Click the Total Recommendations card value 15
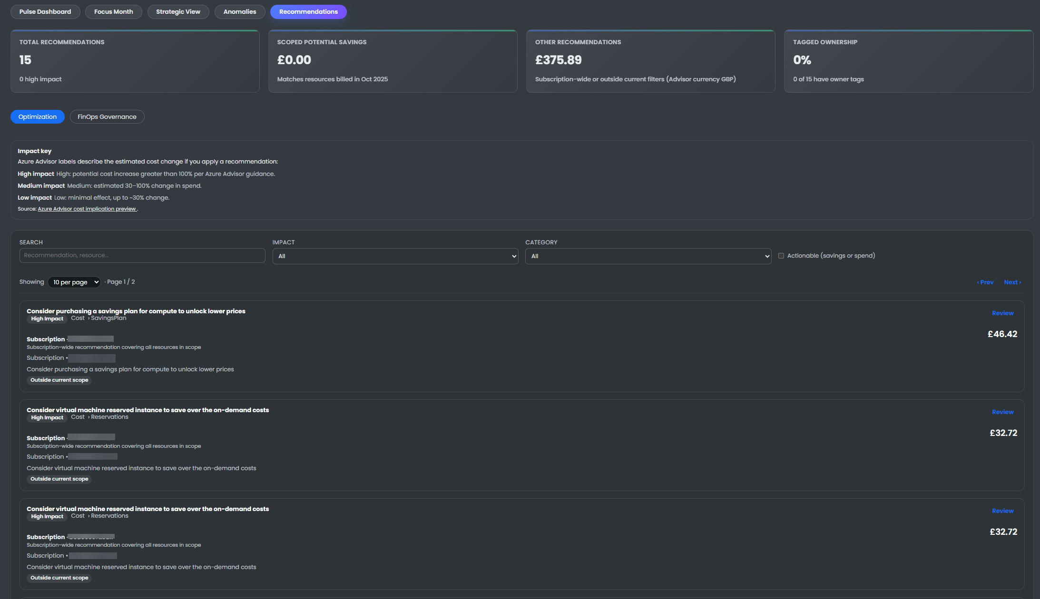Viewport: 1040px width, 599px height. click(x=25, y=60)
